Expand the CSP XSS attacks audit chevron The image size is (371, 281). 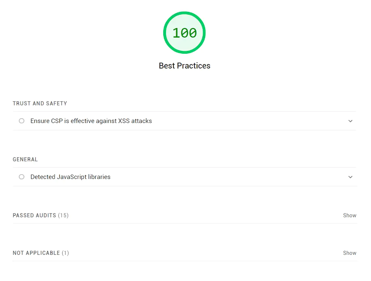click(350, 121)
